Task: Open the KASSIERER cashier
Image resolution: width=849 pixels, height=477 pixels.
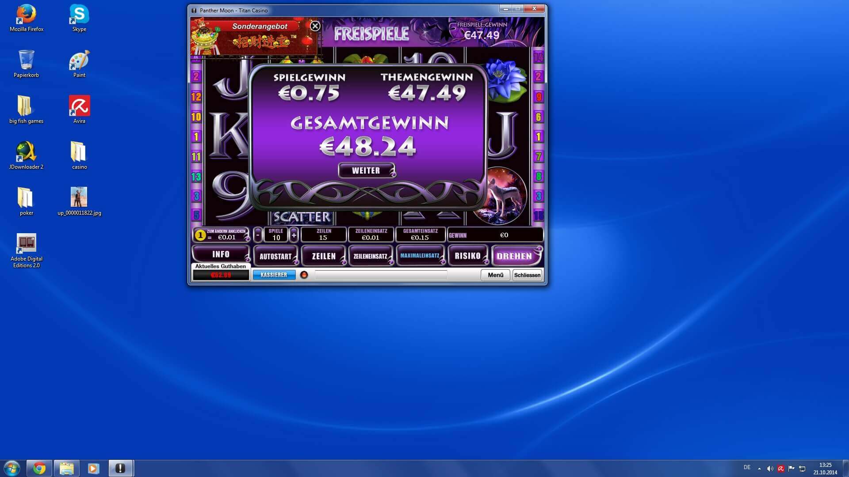Action: point(274,275)
